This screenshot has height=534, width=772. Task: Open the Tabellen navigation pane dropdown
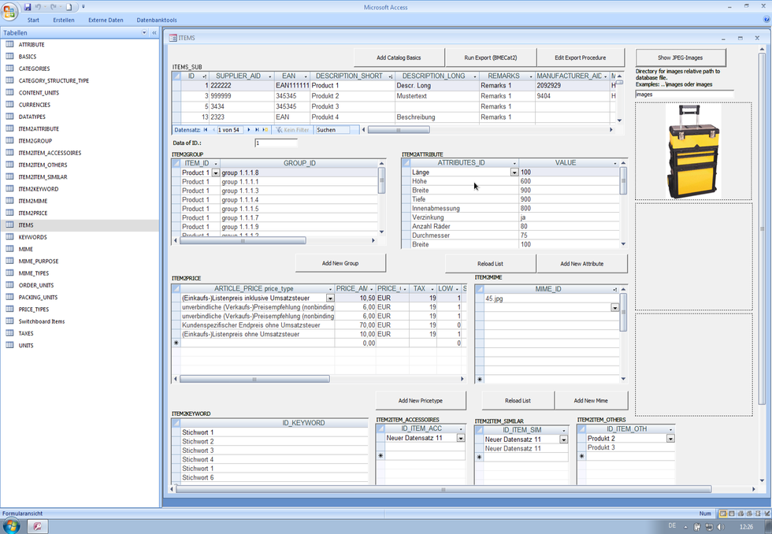[x=144, y=33]
